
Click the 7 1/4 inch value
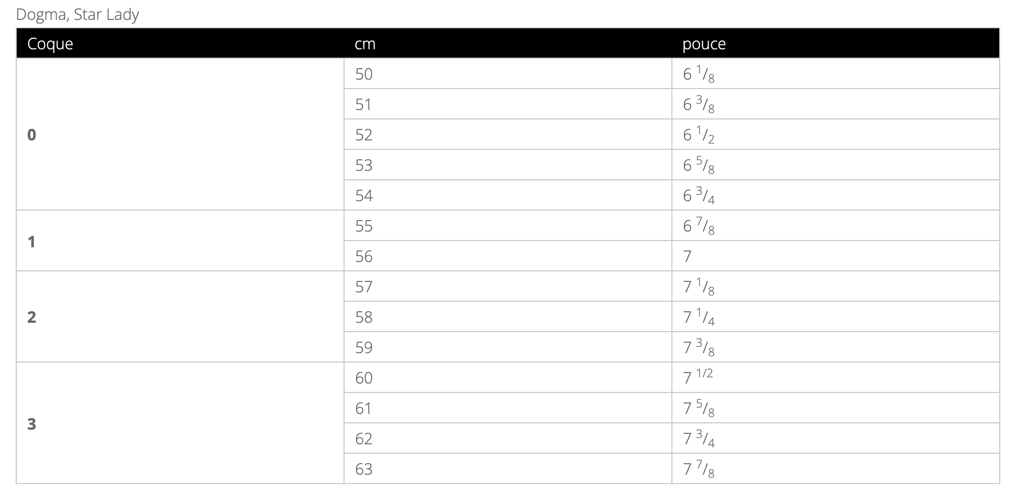(x=699, y=318)
